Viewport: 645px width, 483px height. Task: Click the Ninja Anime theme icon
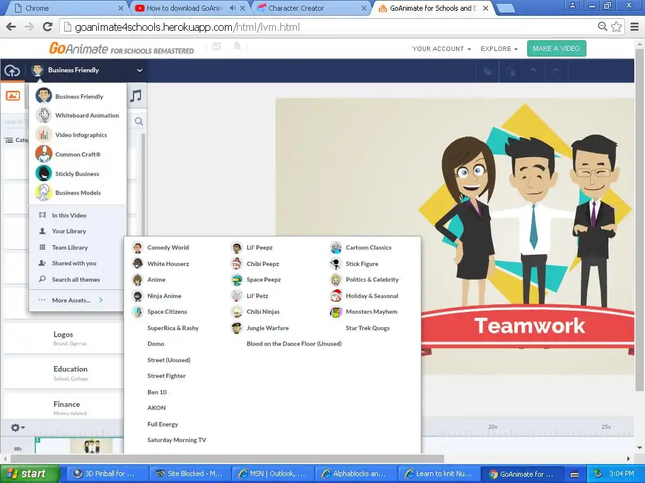coord(137,296)
